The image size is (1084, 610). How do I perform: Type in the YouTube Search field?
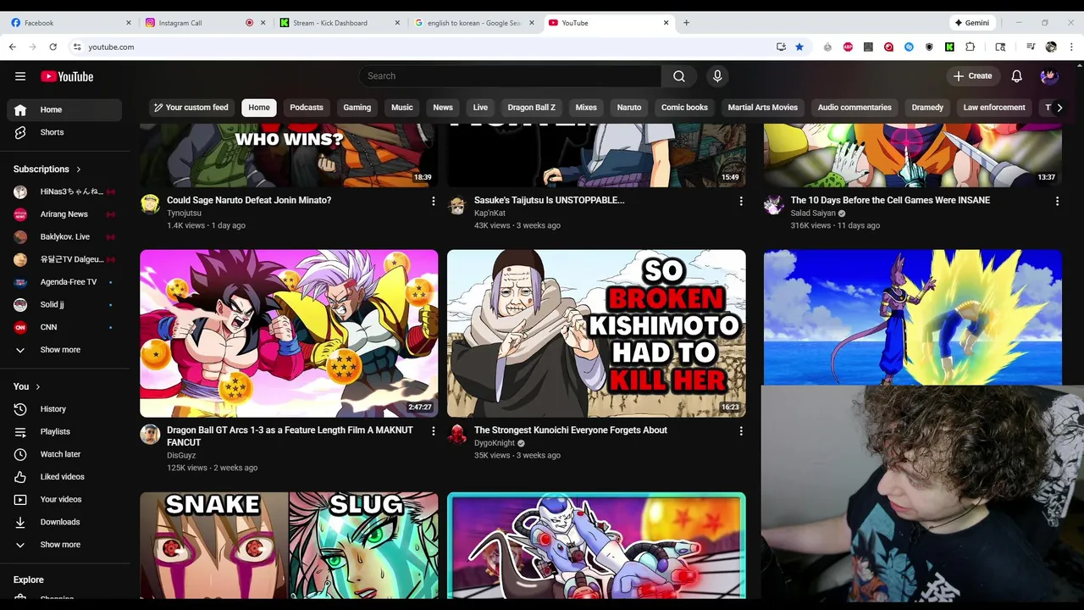pos(511,76)
